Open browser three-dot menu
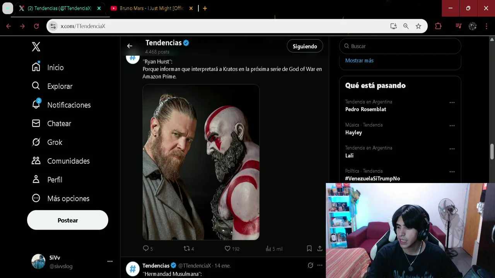This screenshot has width=495, height=278. [x=486, y=26]
